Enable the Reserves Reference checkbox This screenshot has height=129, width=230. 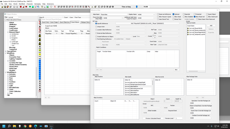[158, 14]
